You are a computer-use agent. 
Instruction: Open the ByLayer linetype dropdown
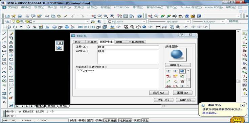tap(169, 22)
